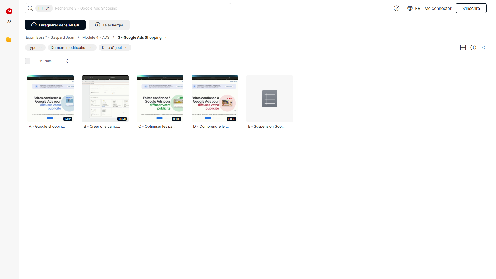Select file name 'A - Google shoppin...'
The image size is (496, 279).
tap(47, 126)
